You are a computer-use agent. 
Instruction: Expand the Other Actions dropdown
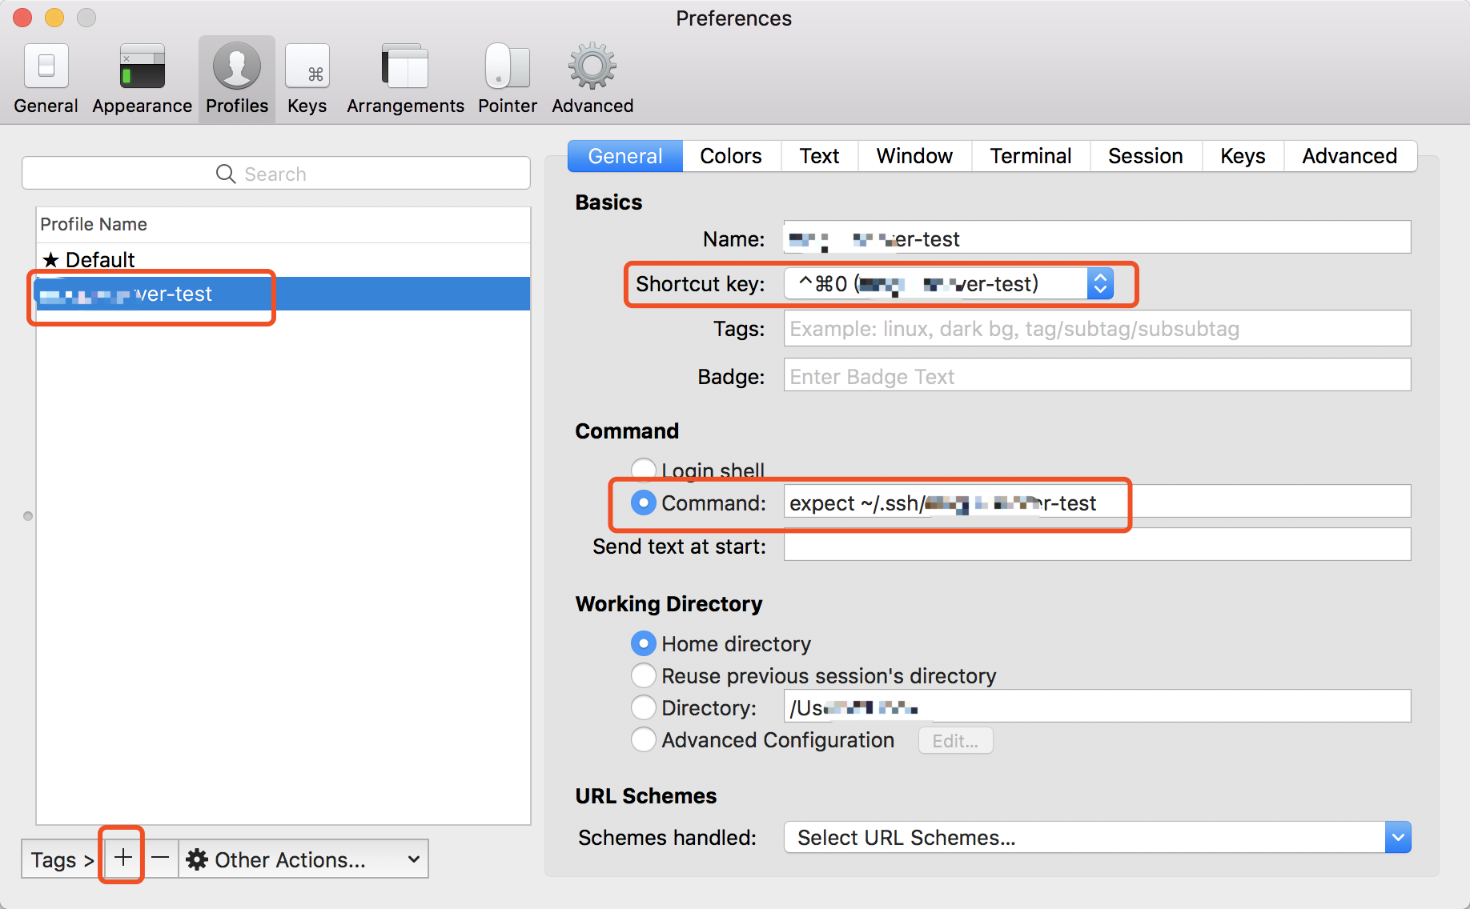pyautogui.click(x=413, y=859)
